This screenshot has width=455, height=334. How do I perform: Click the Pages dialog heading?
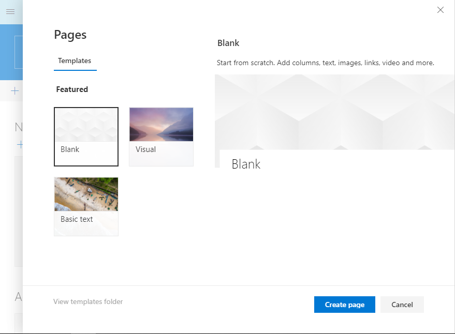pyautogui.click(x=70, y=35)
